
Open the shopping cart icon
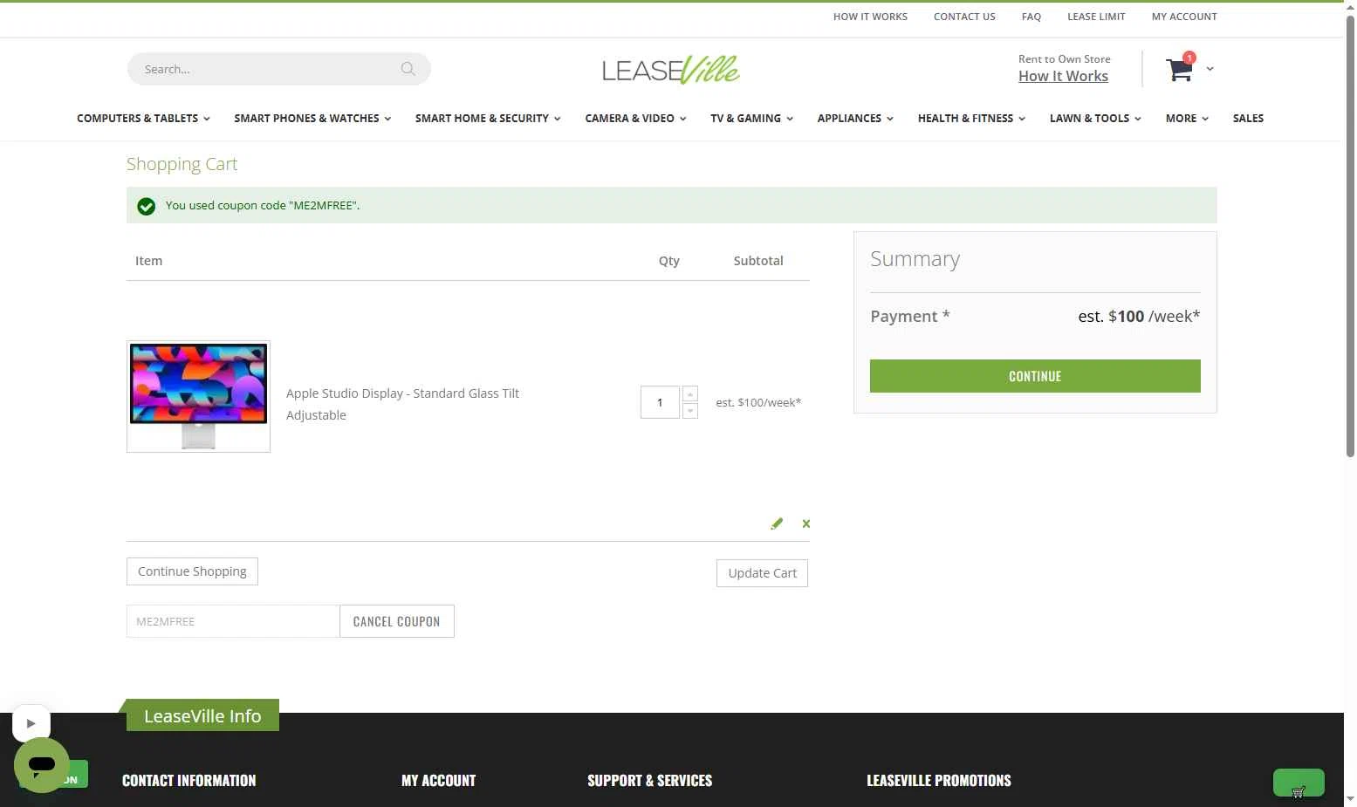(x=1179, y=69)
